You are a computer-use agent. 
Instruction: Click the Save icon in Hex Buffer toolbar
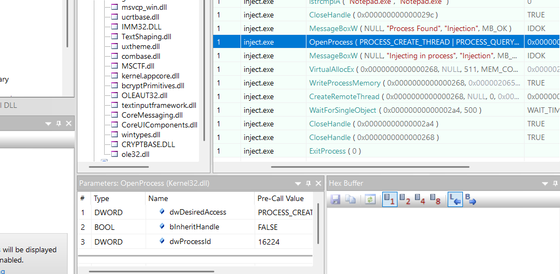click(x=335, y=200)
